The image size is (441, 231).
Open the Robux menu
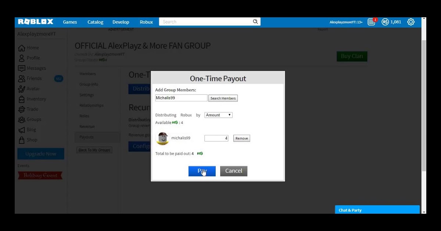click(146, 22)
